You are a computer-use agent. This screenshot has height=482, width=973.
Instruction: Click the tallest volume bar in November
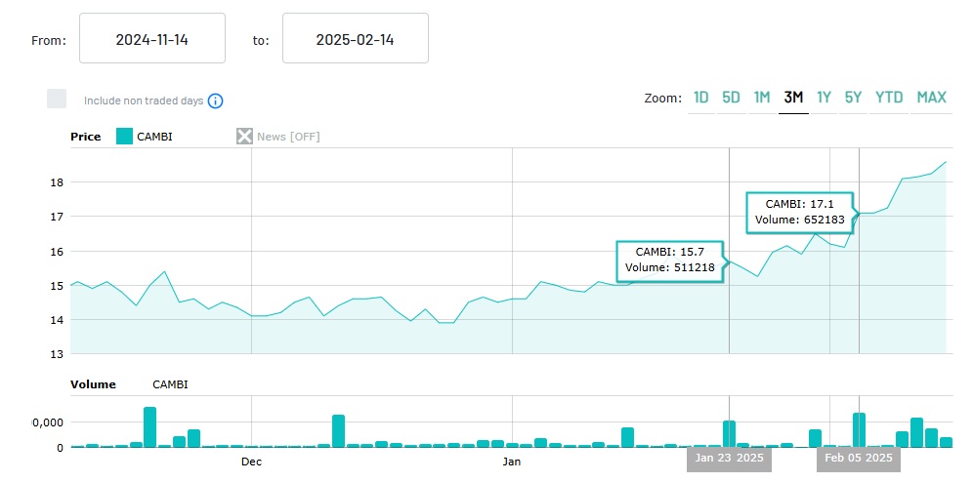(x=149, y=426)
